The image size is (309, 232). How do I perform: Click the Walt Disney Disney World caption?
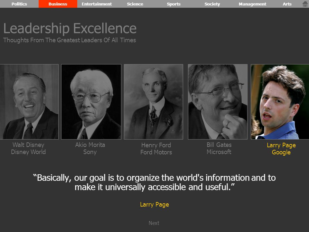pos(28,148)
